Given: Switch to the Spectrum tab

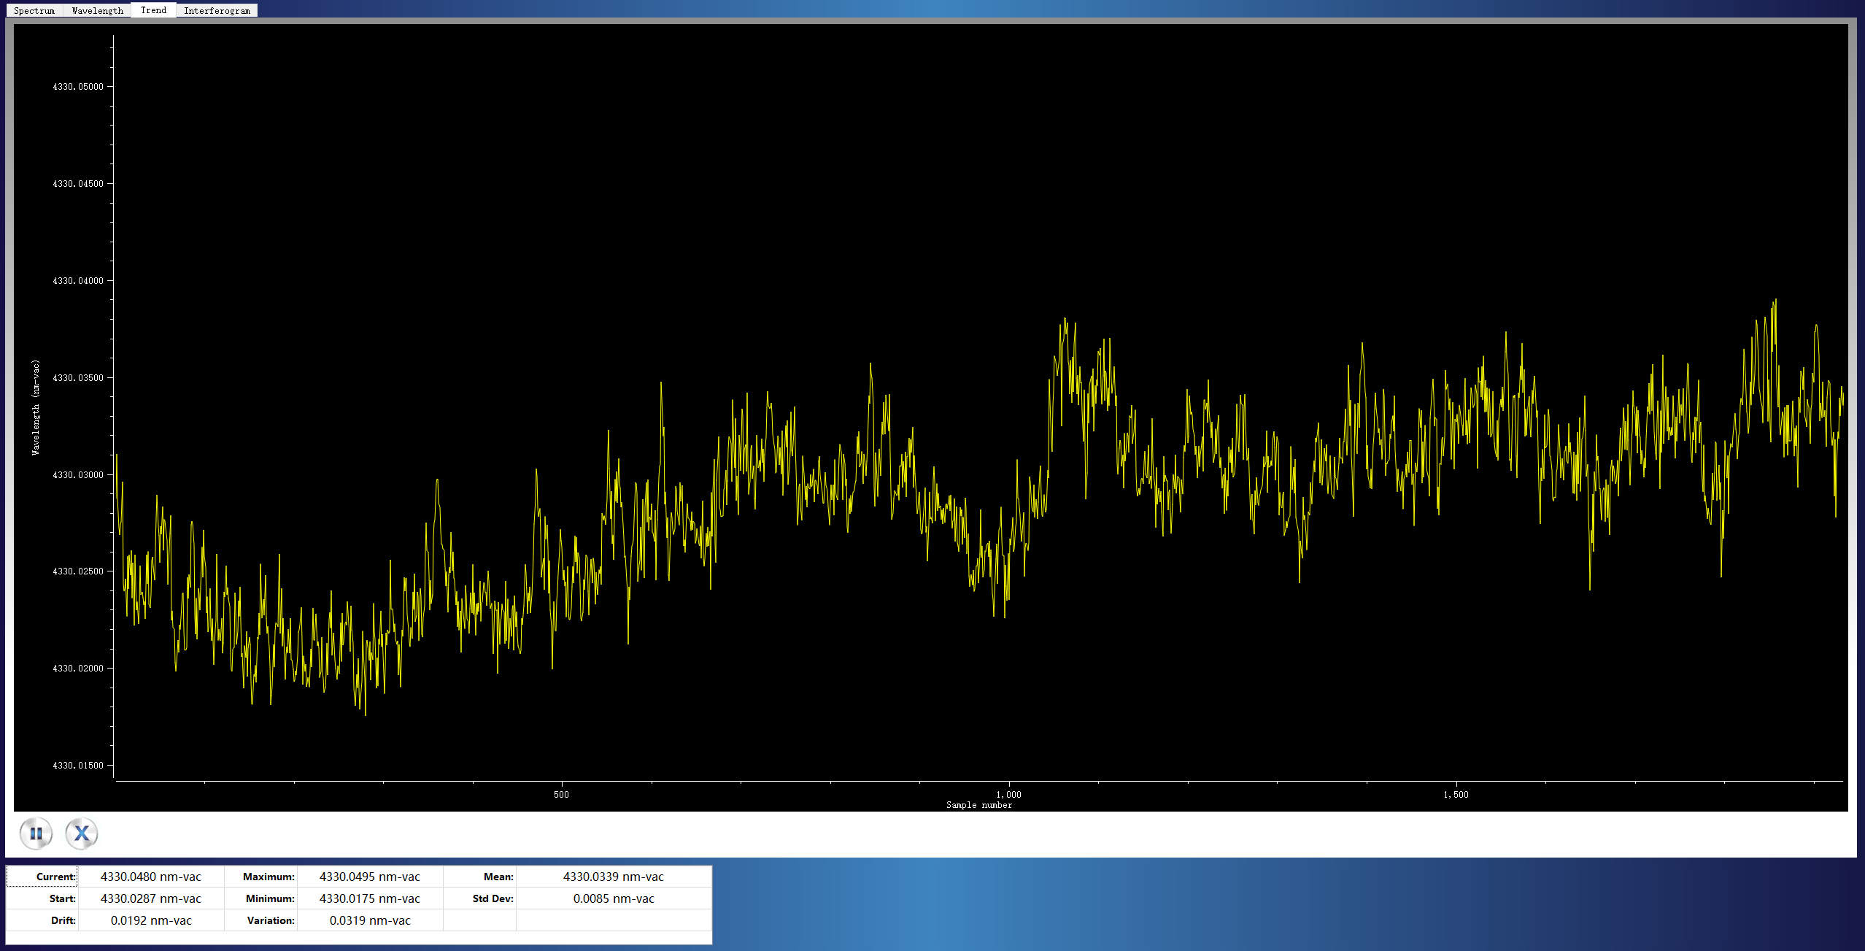Looking at the screenshot, I should click(x=34, y=10).
